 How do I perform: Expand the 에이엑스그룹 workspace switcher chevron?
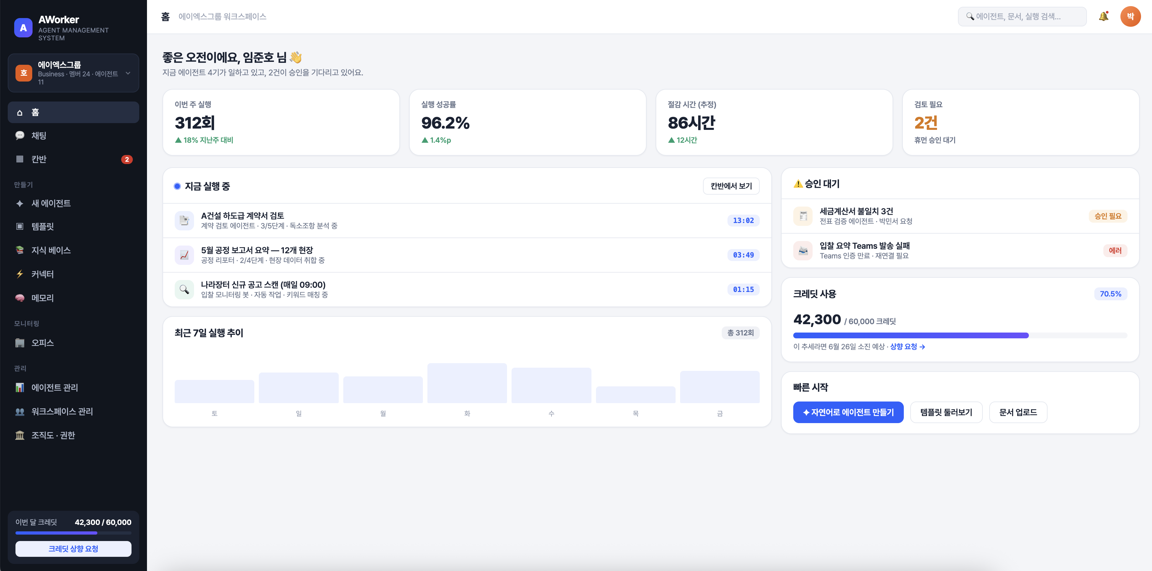128,73
